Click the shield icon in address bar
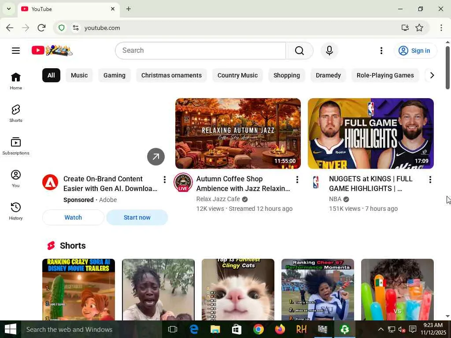The image size is (451, 338). [62, 28]
